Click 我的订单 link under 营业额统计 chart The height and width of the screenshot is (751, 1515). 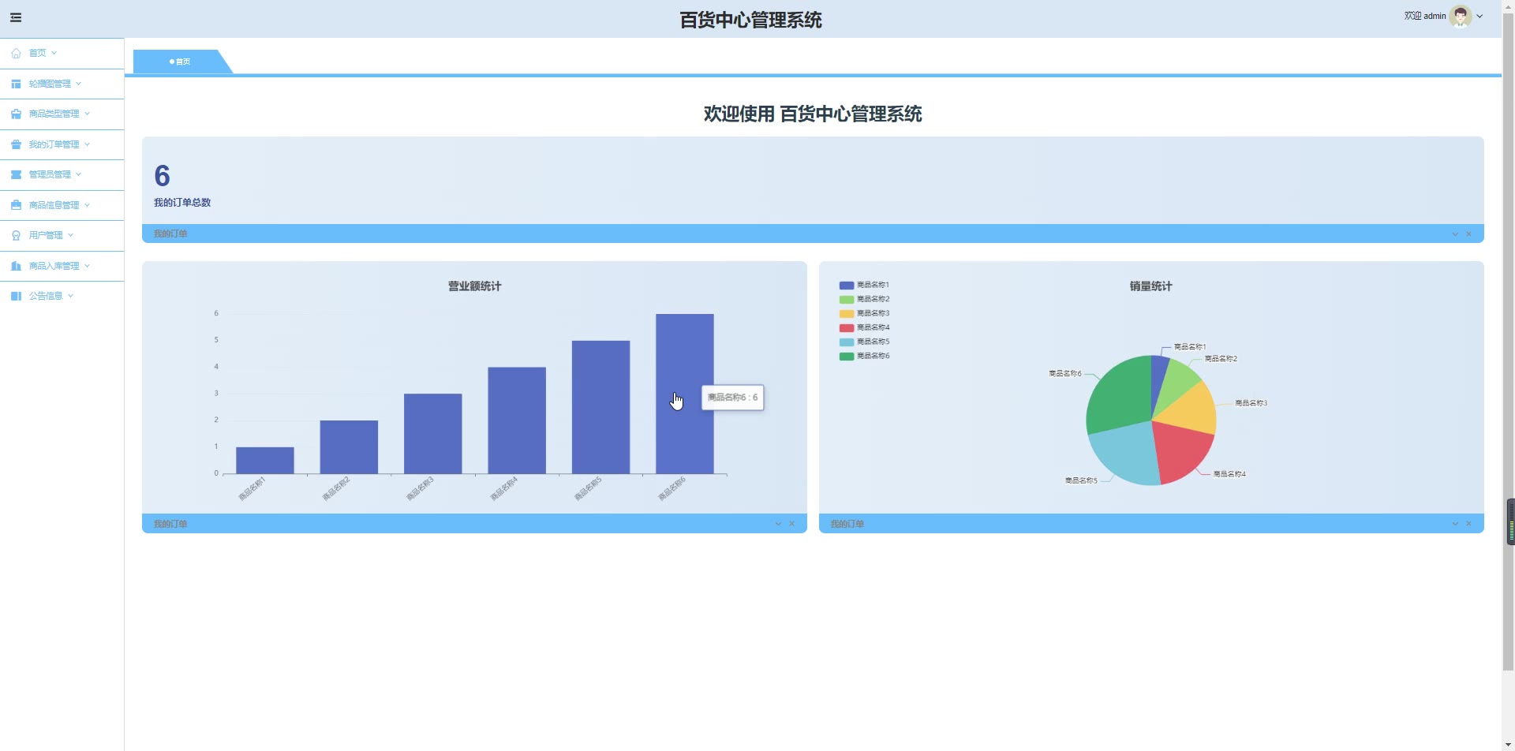170,524
